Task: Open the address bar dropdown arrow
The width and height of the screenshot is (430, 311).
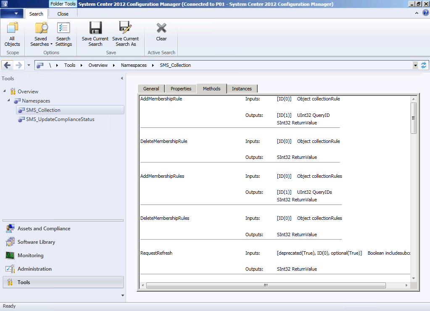Action: (415, 65)
